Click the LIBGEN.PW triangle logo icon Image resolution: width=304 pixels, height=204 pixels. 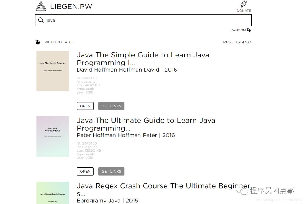coord(41,6)
